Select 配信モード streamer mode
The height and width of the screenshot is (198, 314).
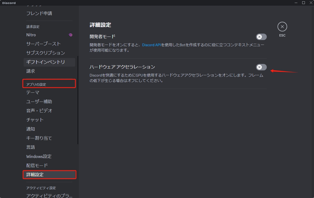(x=37, y=165)
